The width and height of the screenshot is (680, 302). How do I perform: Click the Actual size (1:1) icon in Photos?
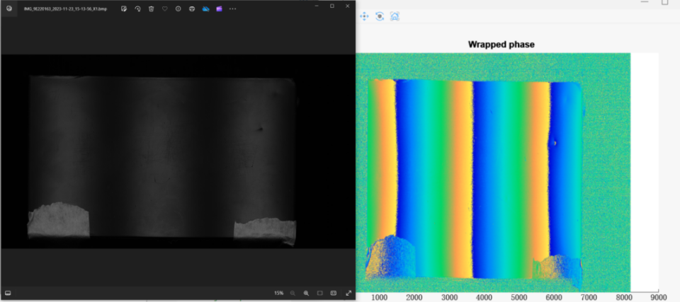click(334, 294)
